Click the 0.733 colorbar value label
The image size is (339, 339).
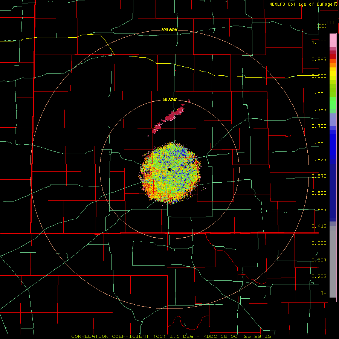319,126
